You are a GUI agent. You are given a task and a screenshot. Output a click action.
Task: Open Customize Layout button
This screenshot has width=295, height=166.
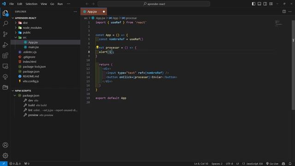coord(271,4)
